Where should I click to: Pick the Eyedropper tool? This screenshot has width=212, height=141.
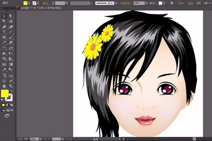(4, 70)
